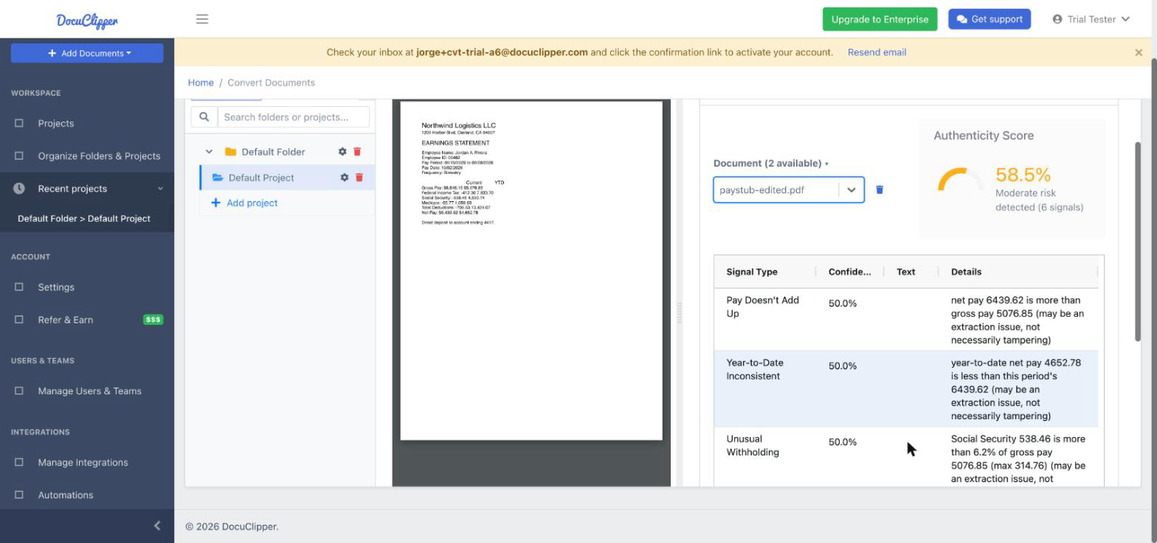Screen dimensions: 1157x543
Task: Click the Default Folder settings gear
Action: (342, 152)
